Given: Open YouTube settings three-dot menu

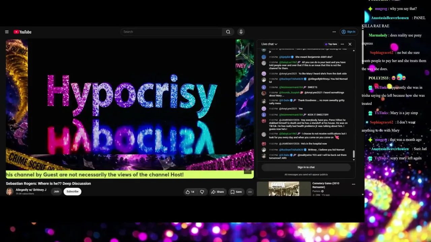Looking at the screenshot, I should point(334,32).
